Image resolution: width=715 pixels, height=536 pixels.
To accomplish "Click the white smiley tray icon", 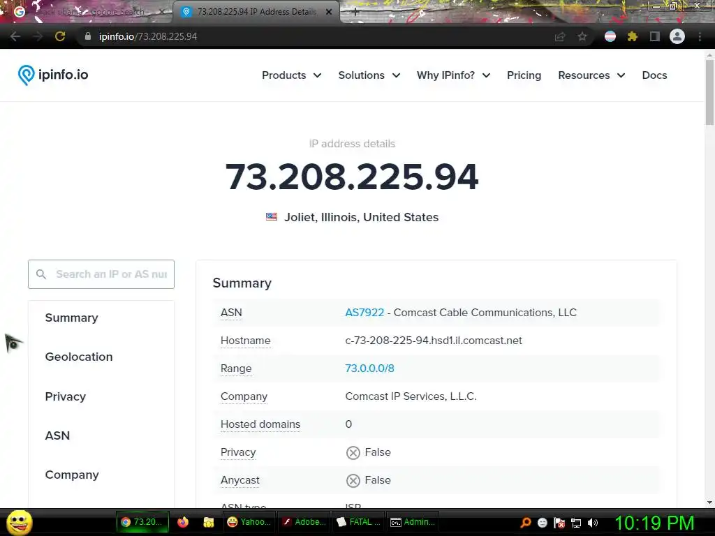I will (x=542, y=523).
